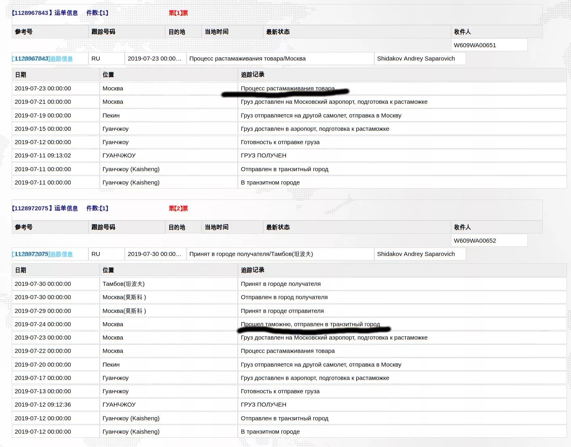Select timestamp 2019-07-12 09:12:36
571x447 pixels.
(x=56, y=405)
